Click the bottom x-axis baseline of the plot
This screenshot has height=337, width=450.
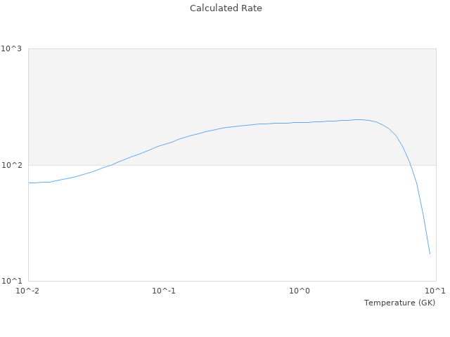232,282
